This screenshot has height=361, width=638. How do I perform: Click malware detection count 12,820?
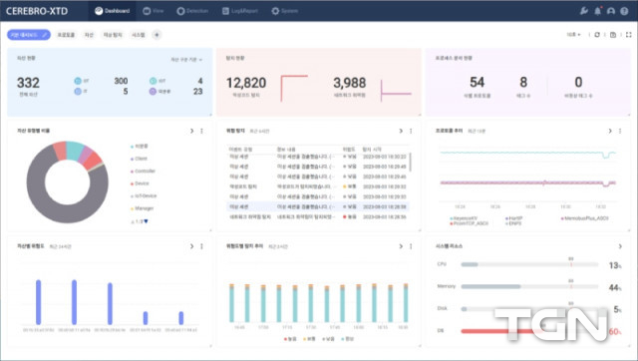pyautogui.click(x=246, y=83)
